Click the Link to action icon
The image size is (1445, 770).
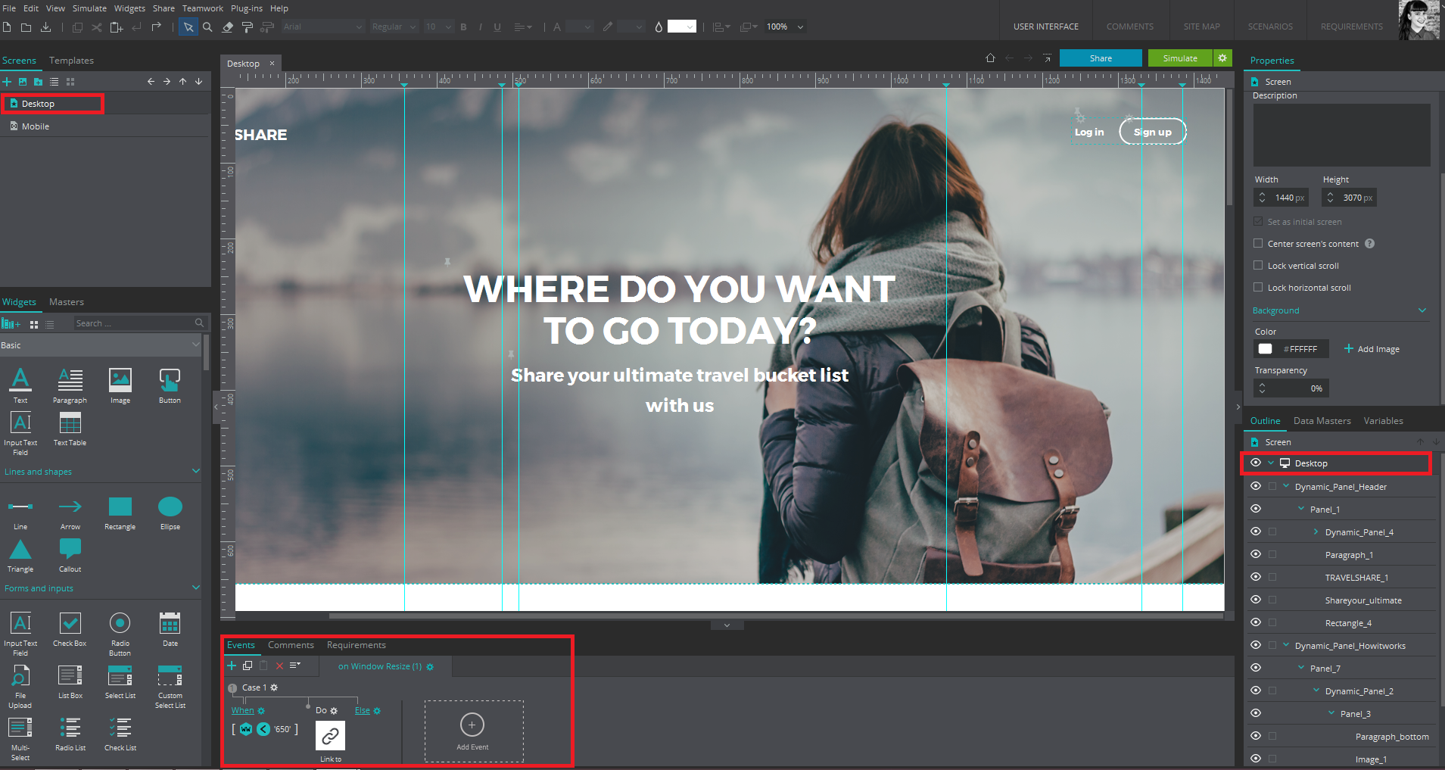[330, 736]
